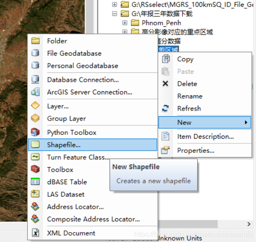The height and width of the screenshot is (242, 256).
Task: Select Python Toolbox menu entry
Action: click(x=93, y=132)
